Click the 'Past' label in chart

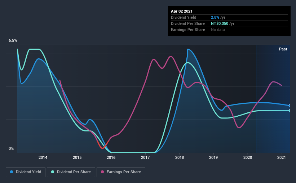click(283, 49)
